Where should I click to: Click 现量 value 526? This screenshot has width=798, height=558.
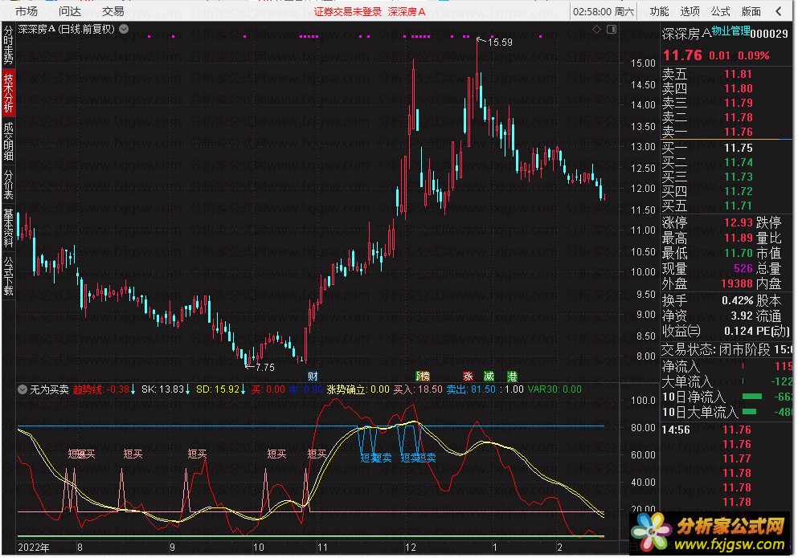coord(743,268)
